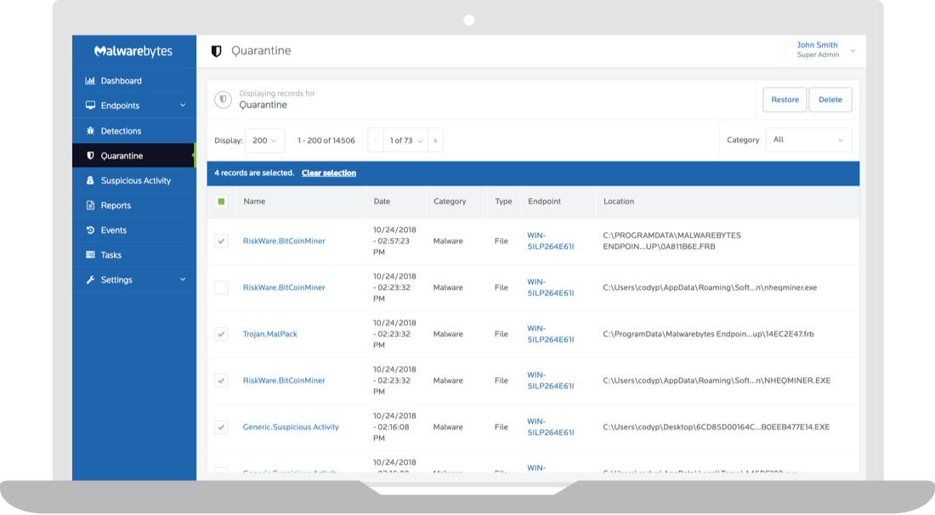Image resolution: width=935 pixels, height=515 pixels.
Task: Click the Date column header
Action: (x=382, y=201)
